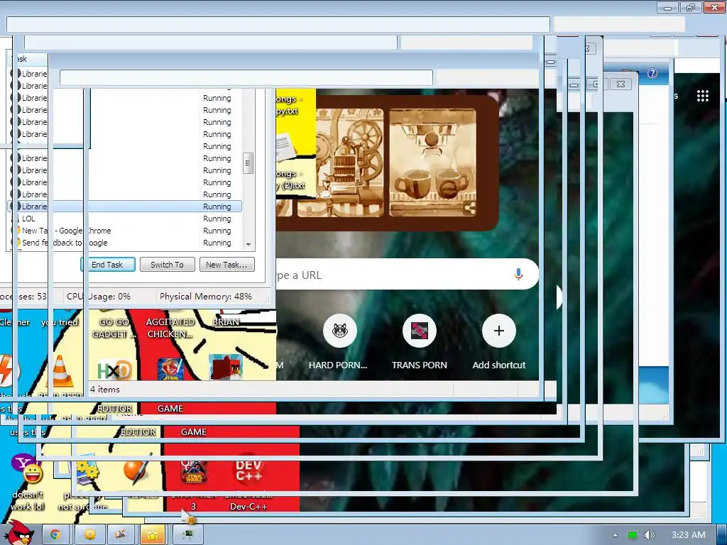Click the Physical Memory: 48% status text
This screenshot has height=545, width=727.
(205, 297)
